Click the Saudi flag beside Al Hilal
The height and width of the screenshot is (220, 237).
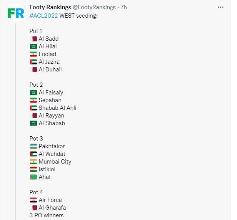[33, 46]
